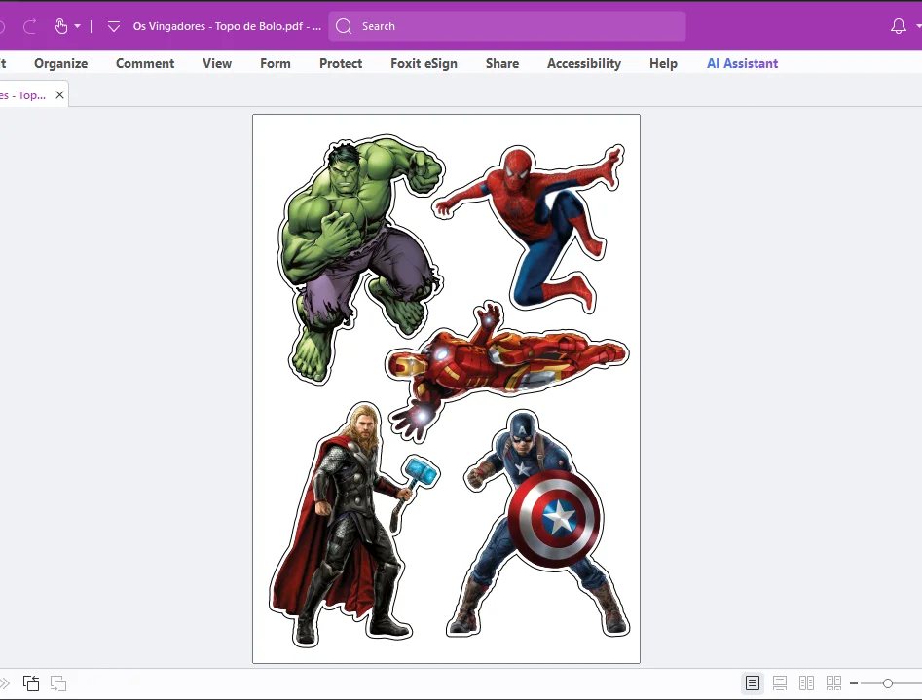Screen dimensions: 922x700
Task: Select the Hand tool icon
Action: coord(61,26)
